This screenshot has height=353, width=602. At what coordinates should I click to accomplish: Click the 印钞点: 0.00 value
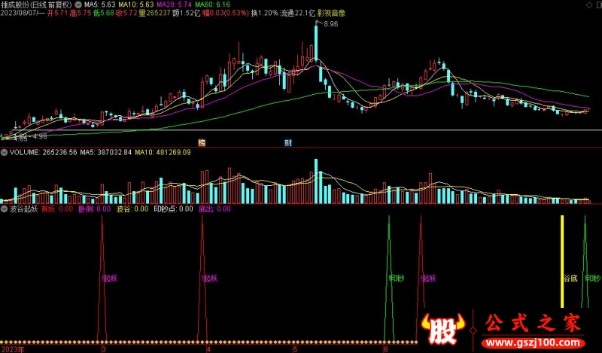click(174, 209)
